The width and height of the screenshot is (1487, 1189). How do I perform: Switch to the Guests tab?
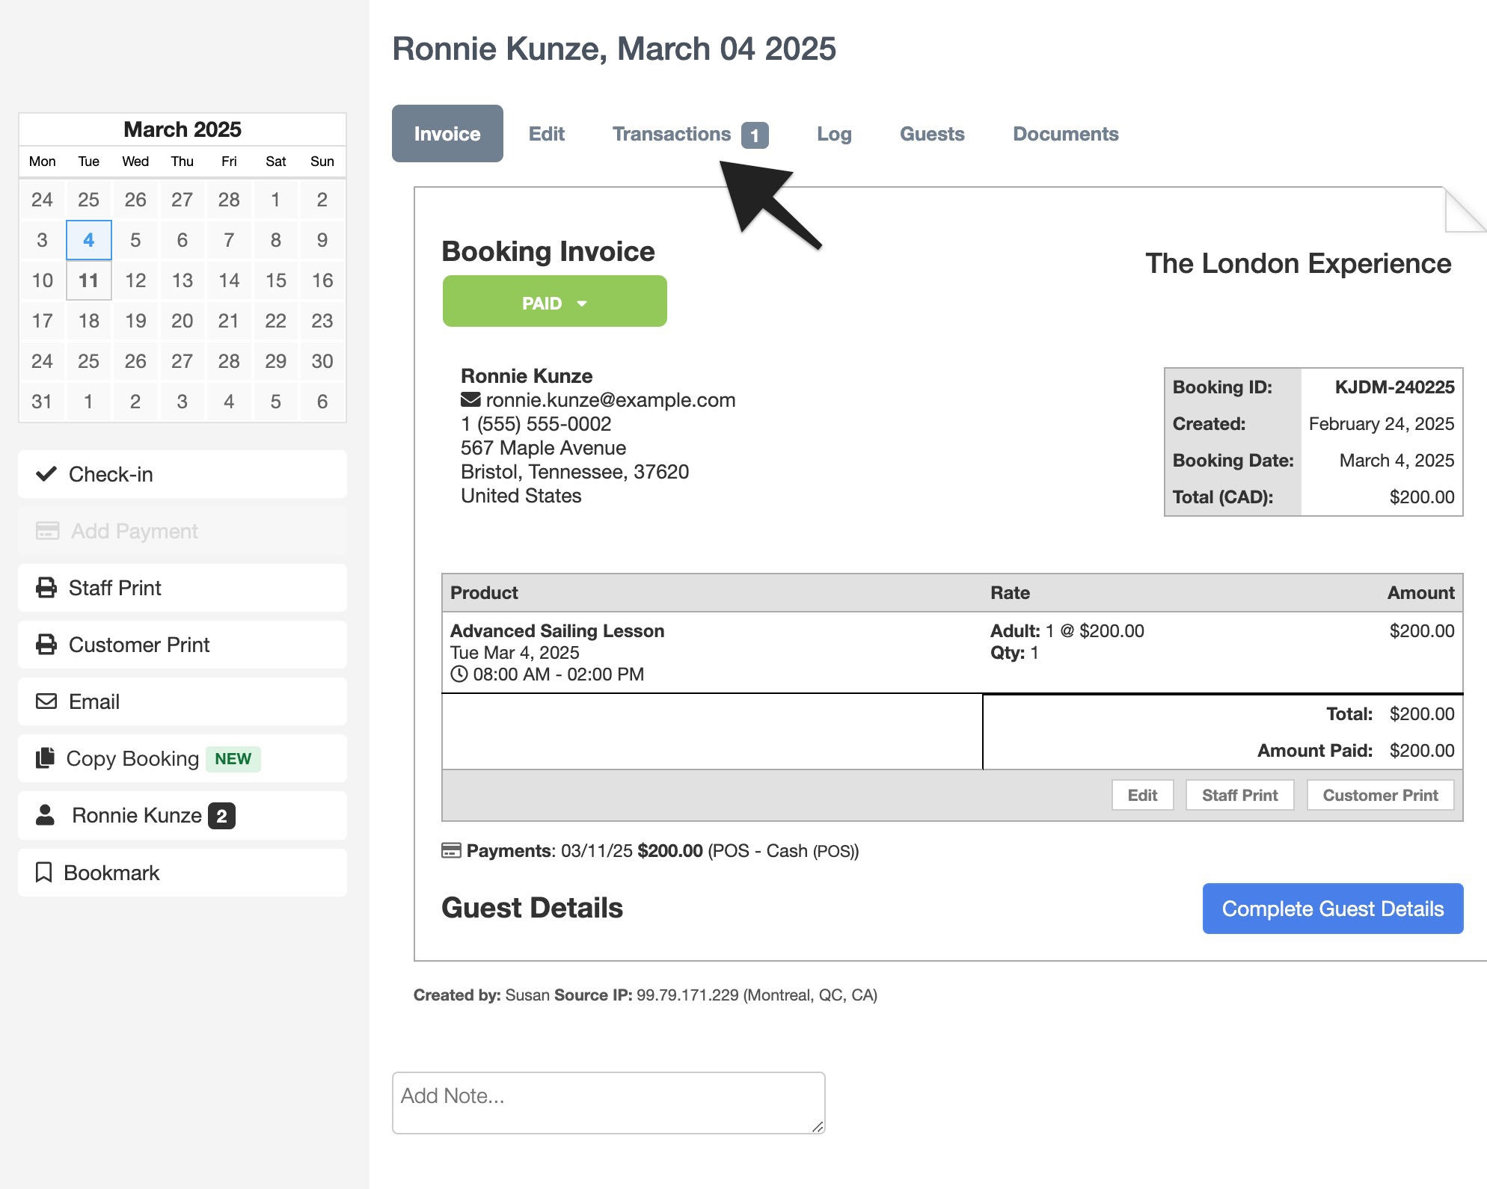coord(932,134)
